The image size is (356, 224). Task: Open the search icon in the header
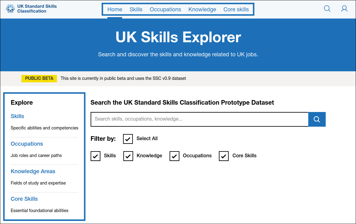(327, 9)
